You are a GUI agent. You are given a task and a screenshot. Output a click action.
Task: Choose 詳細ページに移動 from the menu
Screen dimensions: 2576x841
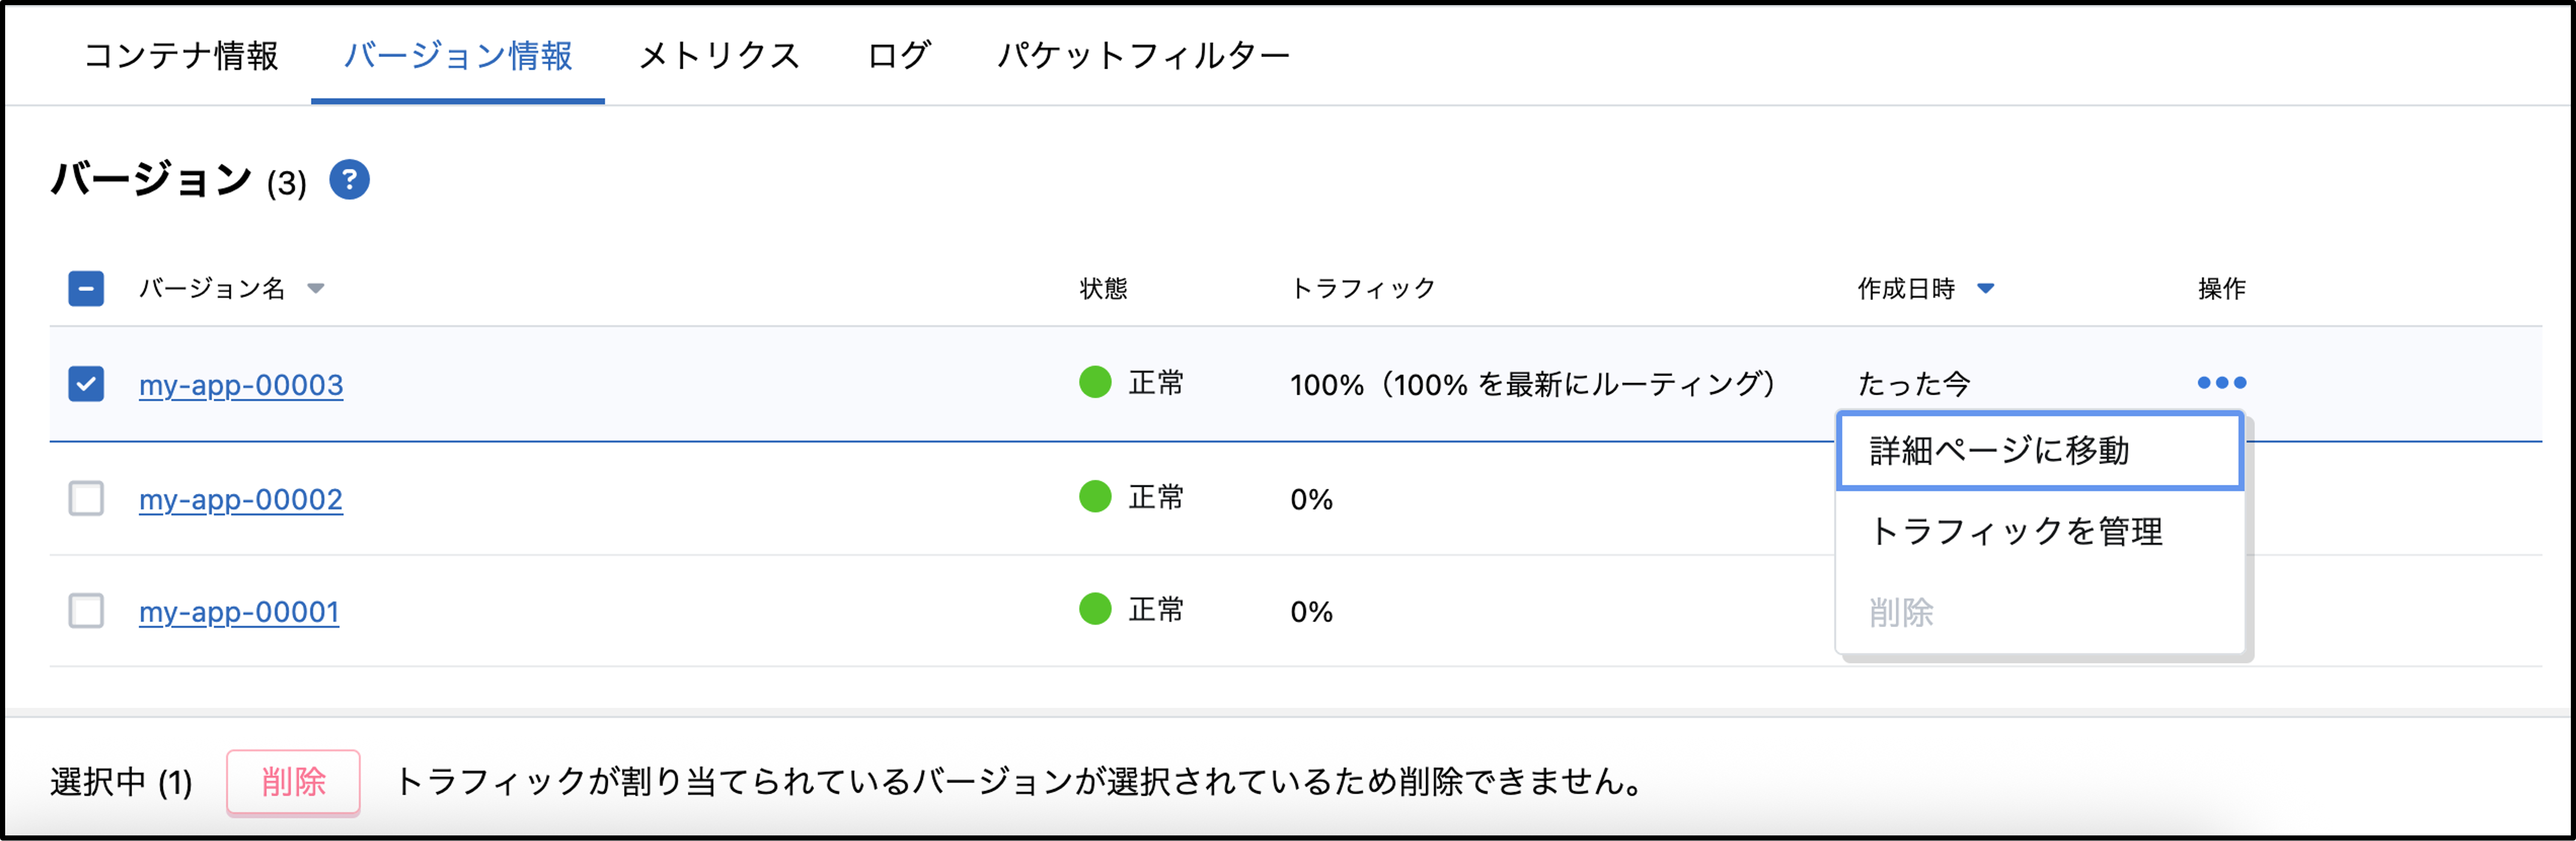tap(2040, 451)
